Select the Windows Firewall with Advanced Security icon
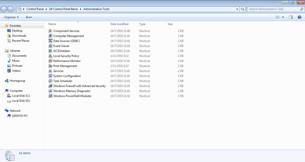Viewport: 305px width, 162px height. (x=50, y=86)
